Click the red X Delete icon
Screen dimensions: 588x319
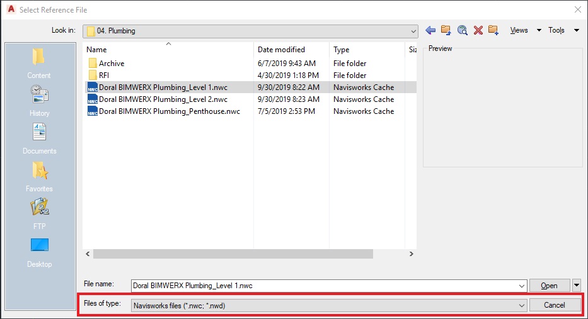(x=478, y=30)
